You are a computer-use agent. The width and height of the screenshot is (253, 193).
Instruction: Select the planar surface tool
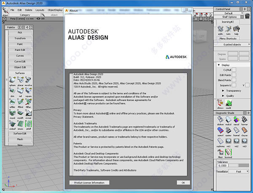pyautogui.click(x=21, y=80)
